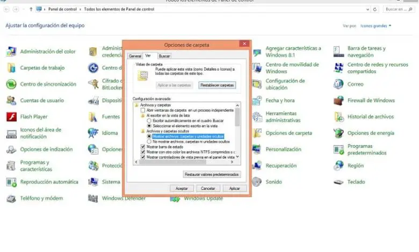Open the Windows Defender icon
The width and height of the screenshot is (419, 252).
pyautogui.click(x=93, y=198)
